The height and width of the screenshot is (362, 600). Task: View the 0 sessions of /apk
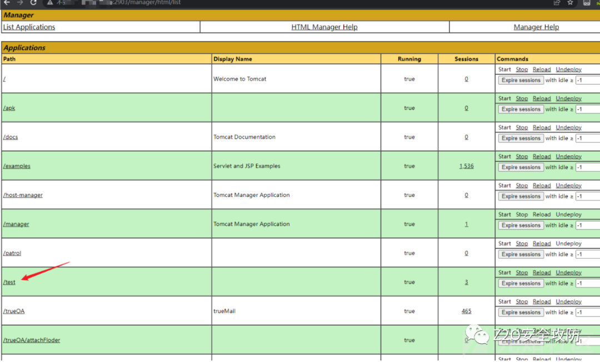pyautogui.click(x=467, y=108)
